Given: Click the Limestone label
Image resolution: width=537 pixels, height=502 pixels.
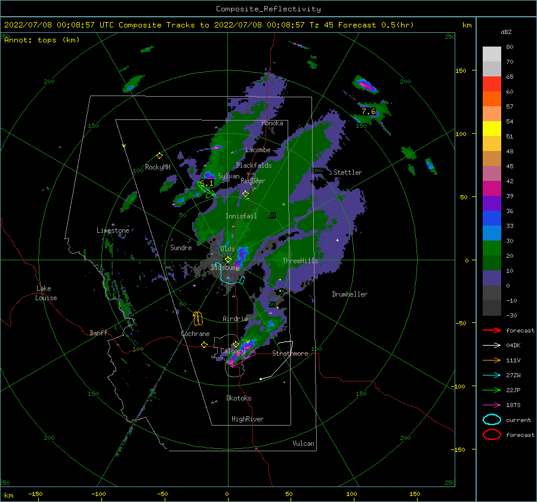Looking at the screenshot, I should tap(113, 230).
